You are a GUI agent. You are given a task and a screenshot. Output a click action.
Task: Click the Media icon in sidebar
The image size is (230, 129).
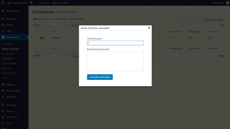point(3,25)
